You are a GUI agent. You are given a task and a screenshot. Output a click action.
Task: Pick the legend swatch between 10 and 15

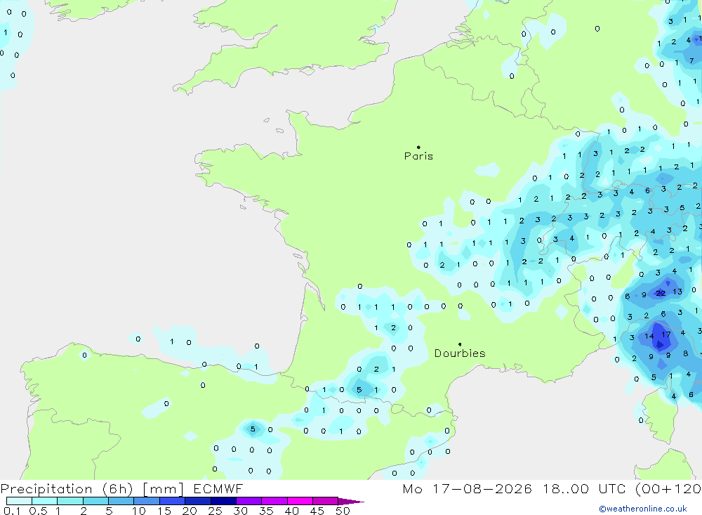(147, 501)
